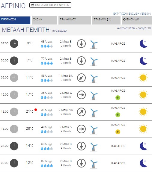Click the wind turbine icon at 06:00

pos(94,61)
